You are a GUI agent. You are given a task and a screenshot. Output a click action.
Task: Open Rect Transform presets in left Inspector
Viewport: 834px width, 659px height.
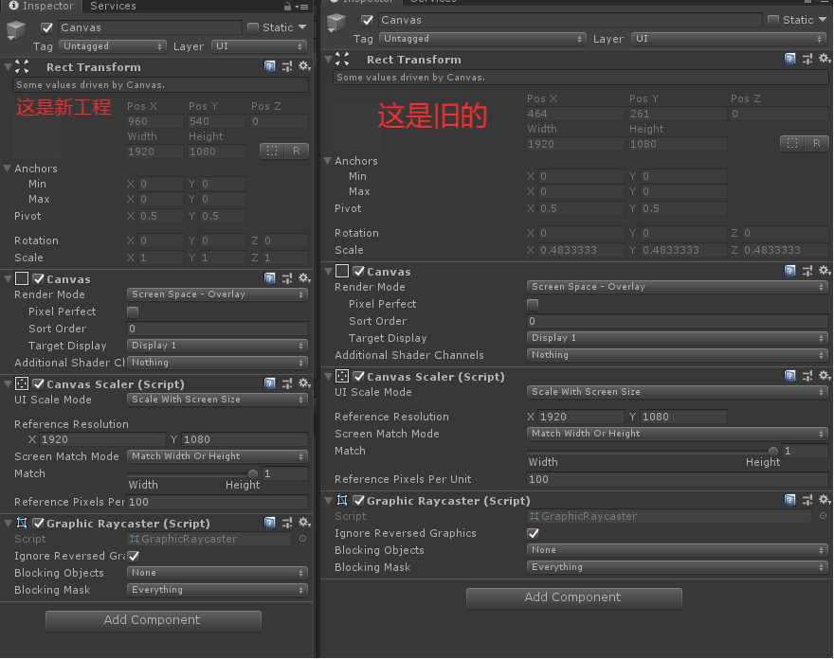(287, 66)
